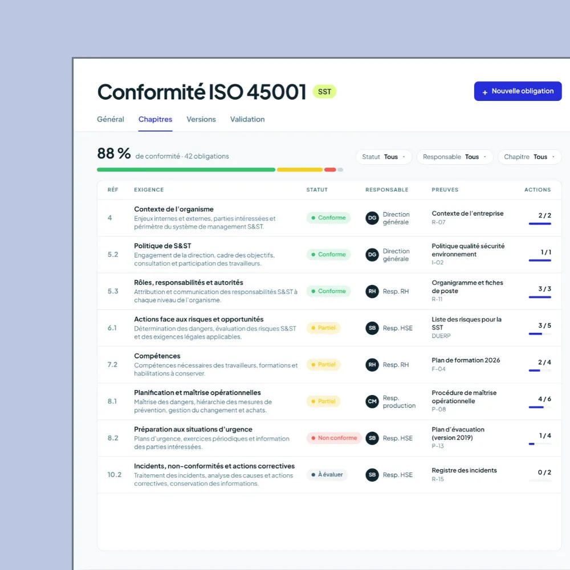
Task: Click the action progress bar under 1 / 4
Action: (x=540, y=444)
